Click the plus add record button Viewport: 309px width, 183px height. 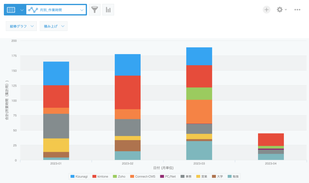pyautogui.click(x=267, y=10)
